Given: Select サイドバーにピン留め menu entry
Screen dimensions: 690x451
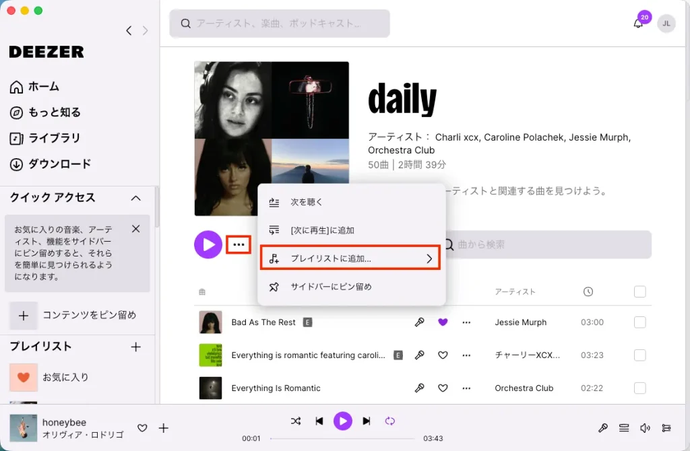Looking at the screenshot, I should point(352,287).
